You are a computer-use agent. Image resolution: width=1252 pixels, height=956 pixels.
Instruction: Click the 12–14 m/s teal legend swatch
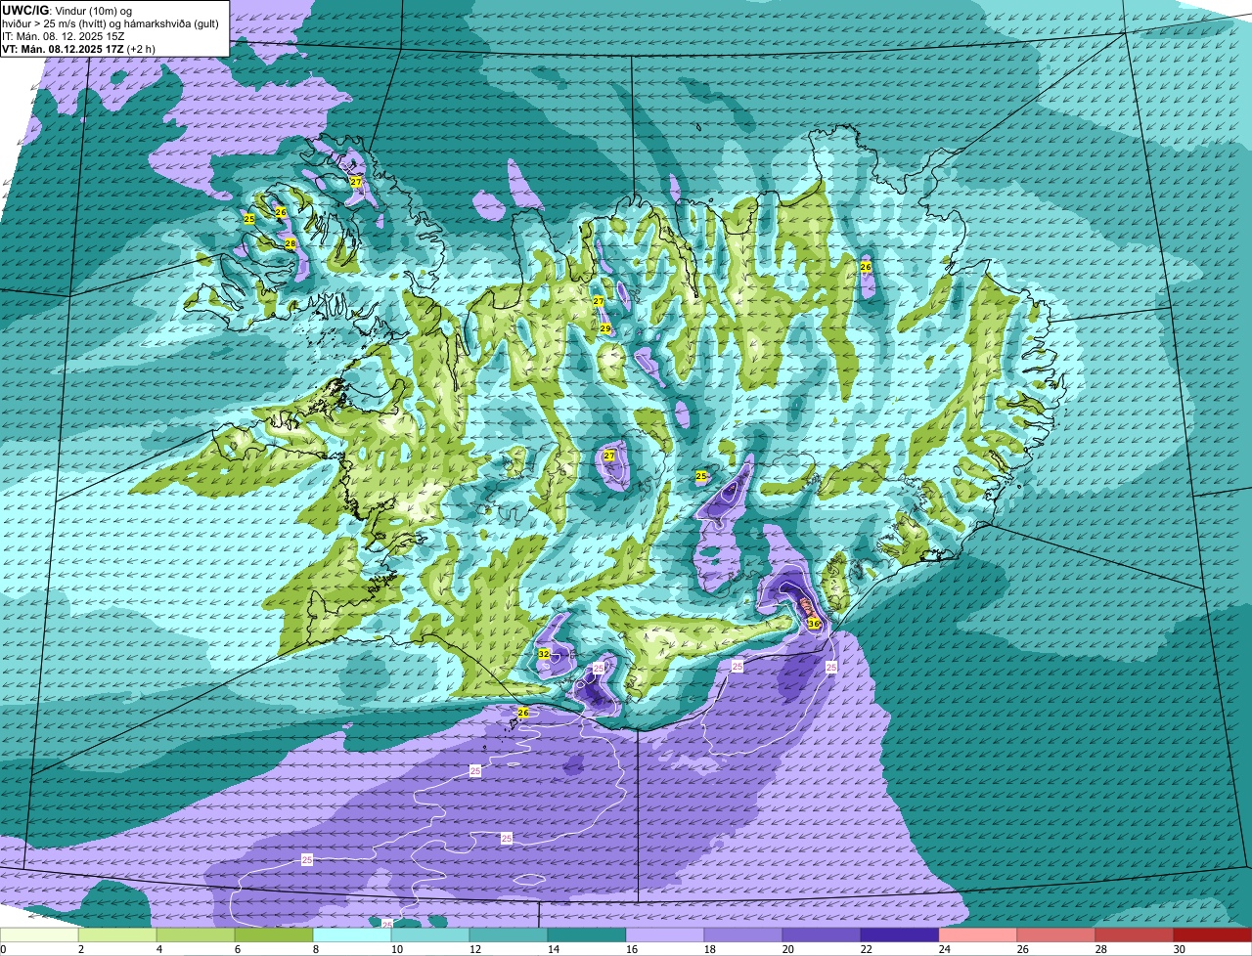pyautogui.click(x=509, y=934)
